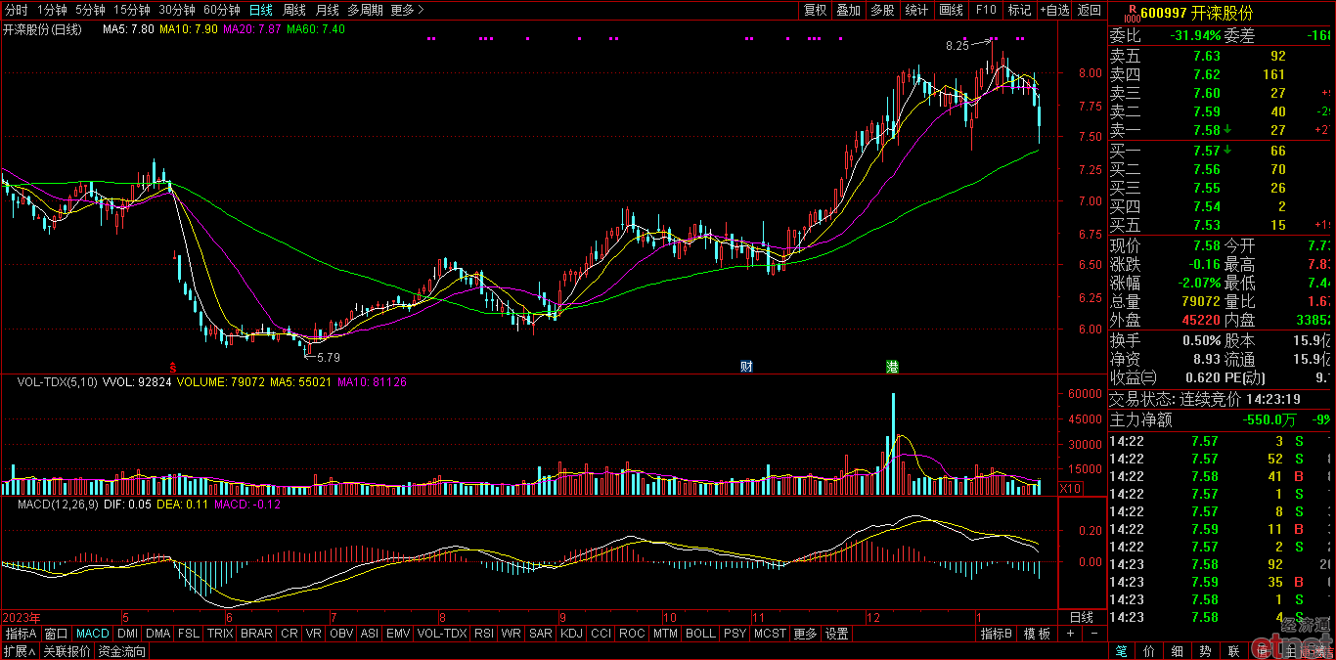The width and height of the screenshot is (1336, 660).
Task: Add stock to watchlist via +自选
Action: coord(1054,10)
